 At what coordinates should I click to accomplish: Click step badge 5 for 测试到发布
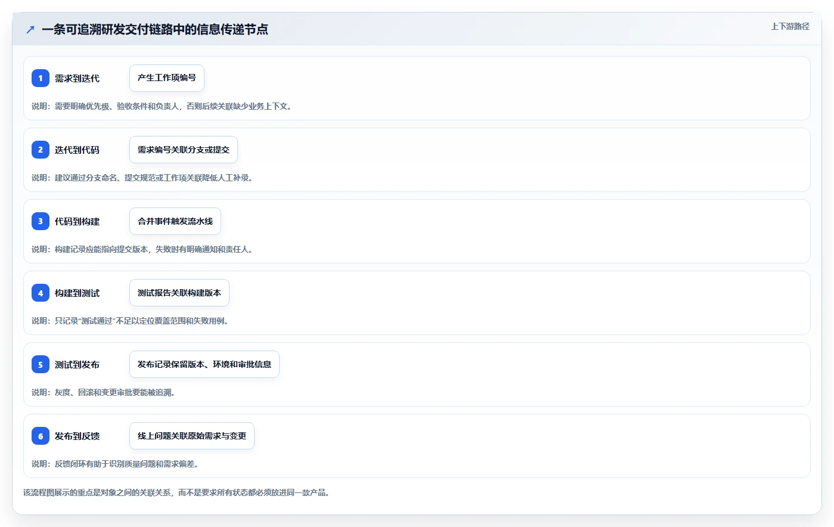click(x=41, y=364)
